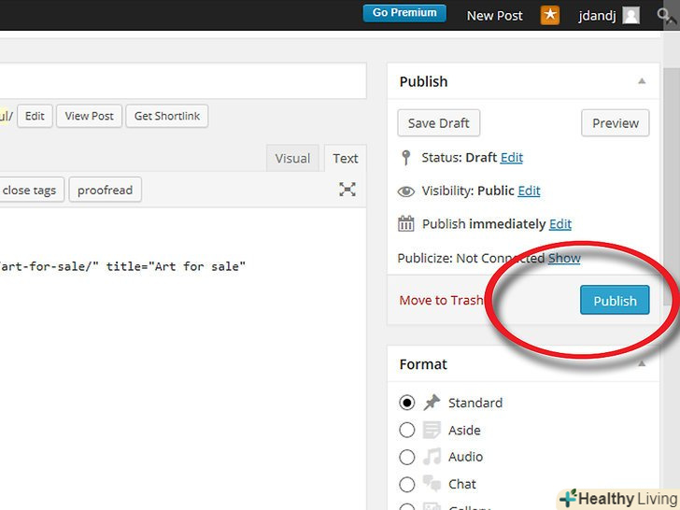Edit the Status: Draft setting
The width and height of the screenshot is (680, 510).
click(x=512, y=158)
